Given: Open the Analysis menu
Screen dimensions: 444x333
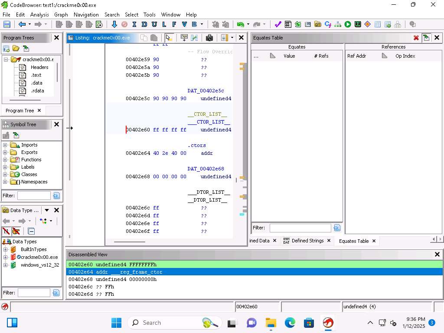Looking at the screenshot, I should tap(39, 14).
